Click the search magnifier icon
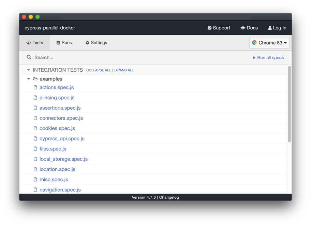This screenshot has width=311, height=226. (29, 57)
